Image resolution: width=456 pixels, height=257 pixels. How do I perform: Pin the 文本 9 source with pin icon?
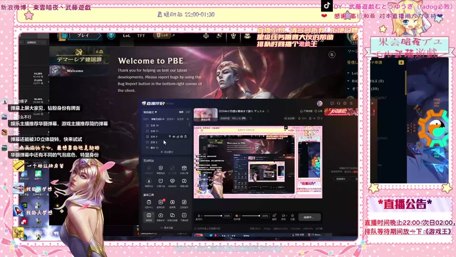170,136
